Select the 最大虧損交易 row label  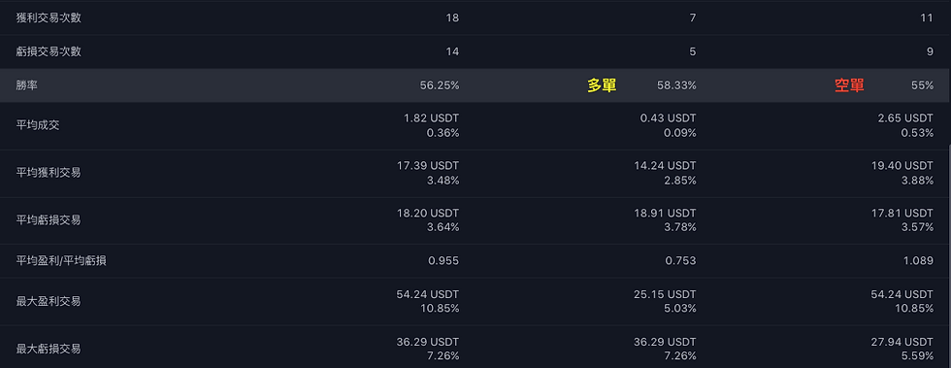pos(49,350)
